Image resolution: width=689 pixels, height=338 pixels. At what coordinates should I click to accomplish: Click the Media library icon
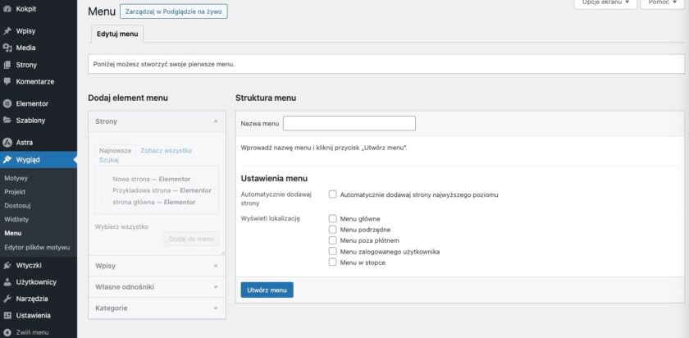[7, 48]
